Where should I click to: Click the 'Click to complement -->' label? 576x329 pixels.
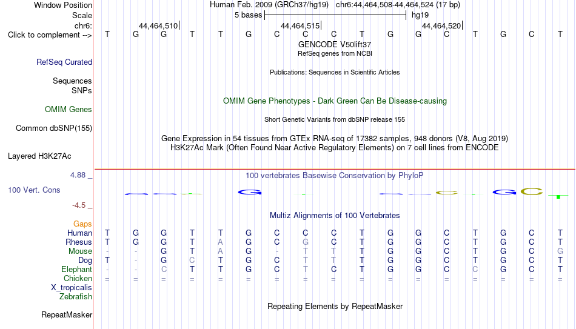[50, 35]
